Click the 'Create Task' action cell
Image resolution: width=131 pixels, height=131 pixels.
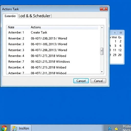[39, 32]
